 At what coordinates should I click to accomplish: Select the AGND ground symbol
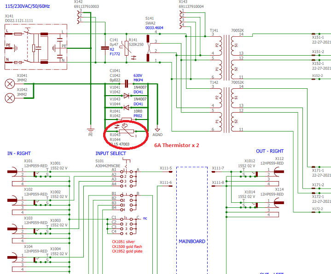coord(157,130)
